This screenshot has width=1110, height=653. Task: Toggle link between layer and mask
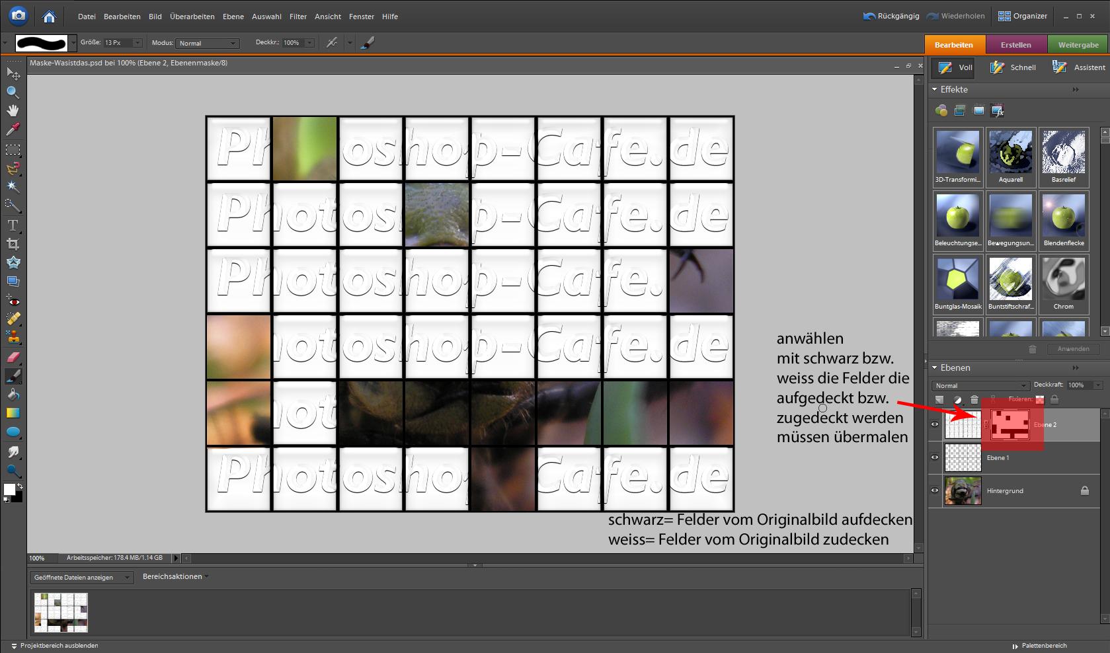pos(986,425)
